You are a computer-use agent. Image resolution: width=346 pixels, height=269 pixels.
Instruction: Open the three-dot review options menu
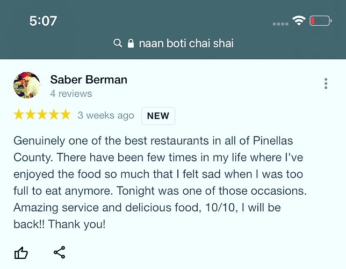tap(326, 84)
